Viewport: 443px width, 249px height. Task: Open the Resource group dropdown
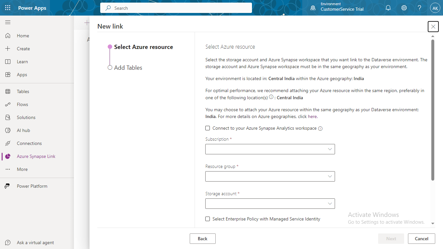(x=270, y=176)
